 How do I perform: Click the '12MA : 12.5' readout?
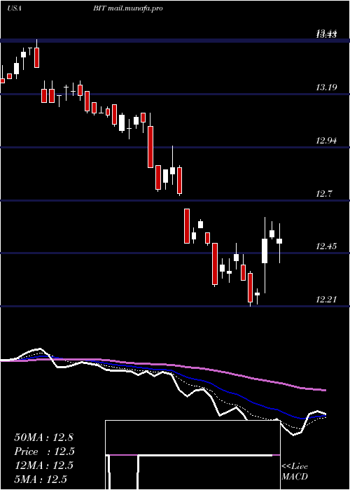(43, 465)
